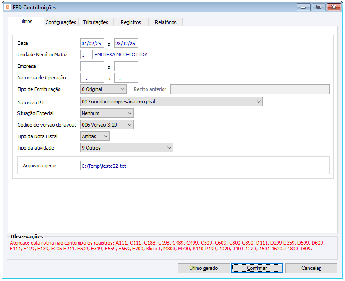Click the Confirmar button

click(257, 268)
